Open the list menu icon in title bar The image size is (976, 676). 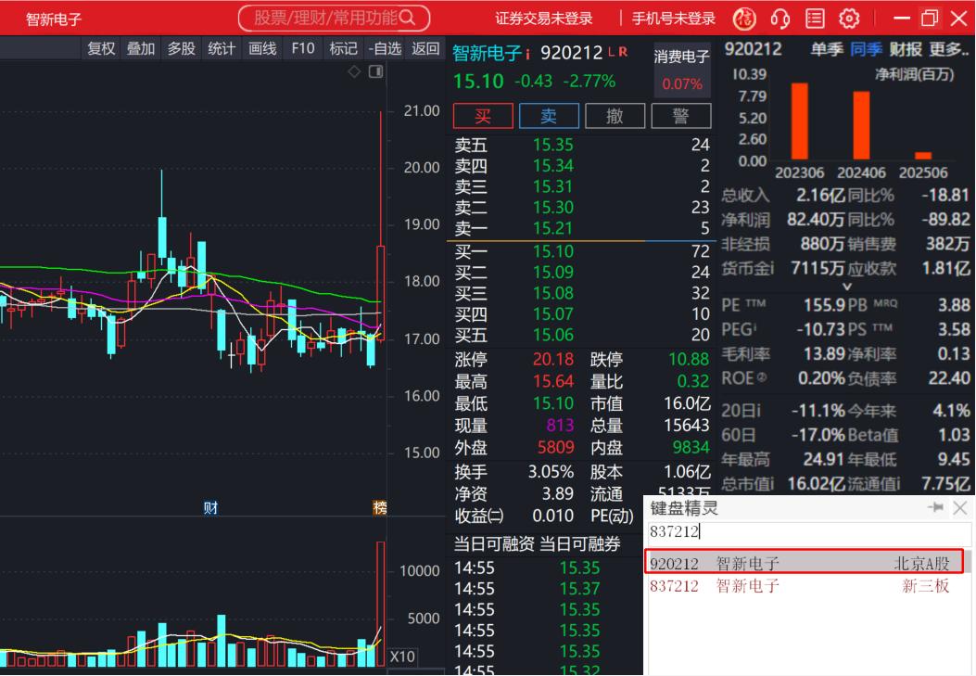pyautogui.click(x=815, y=19)
